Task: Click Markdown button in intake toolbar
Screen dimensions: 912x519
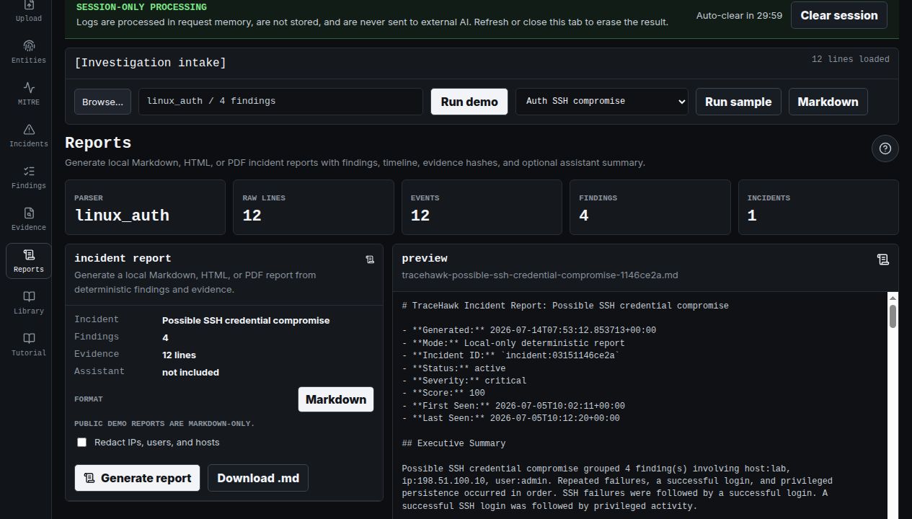Action: (828, 102)
